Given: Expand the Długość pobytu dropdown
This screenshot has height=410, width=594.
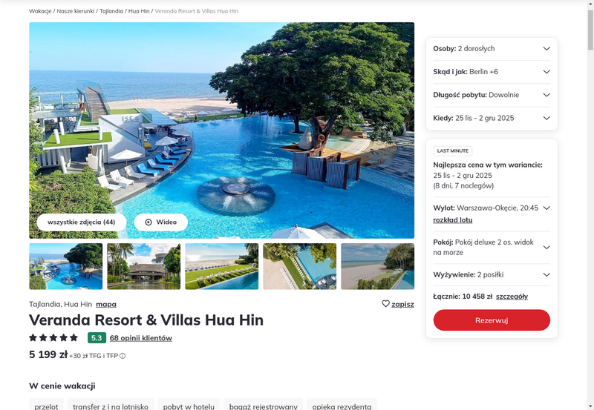Looking at the screenshot, I should click(492, 95).
